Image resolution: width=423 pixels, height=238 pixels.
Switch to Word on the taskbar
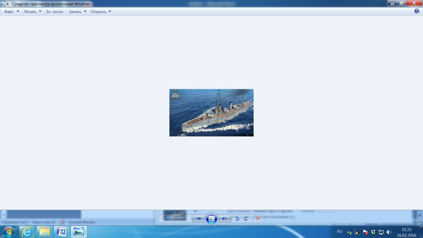tap(62, 231)
